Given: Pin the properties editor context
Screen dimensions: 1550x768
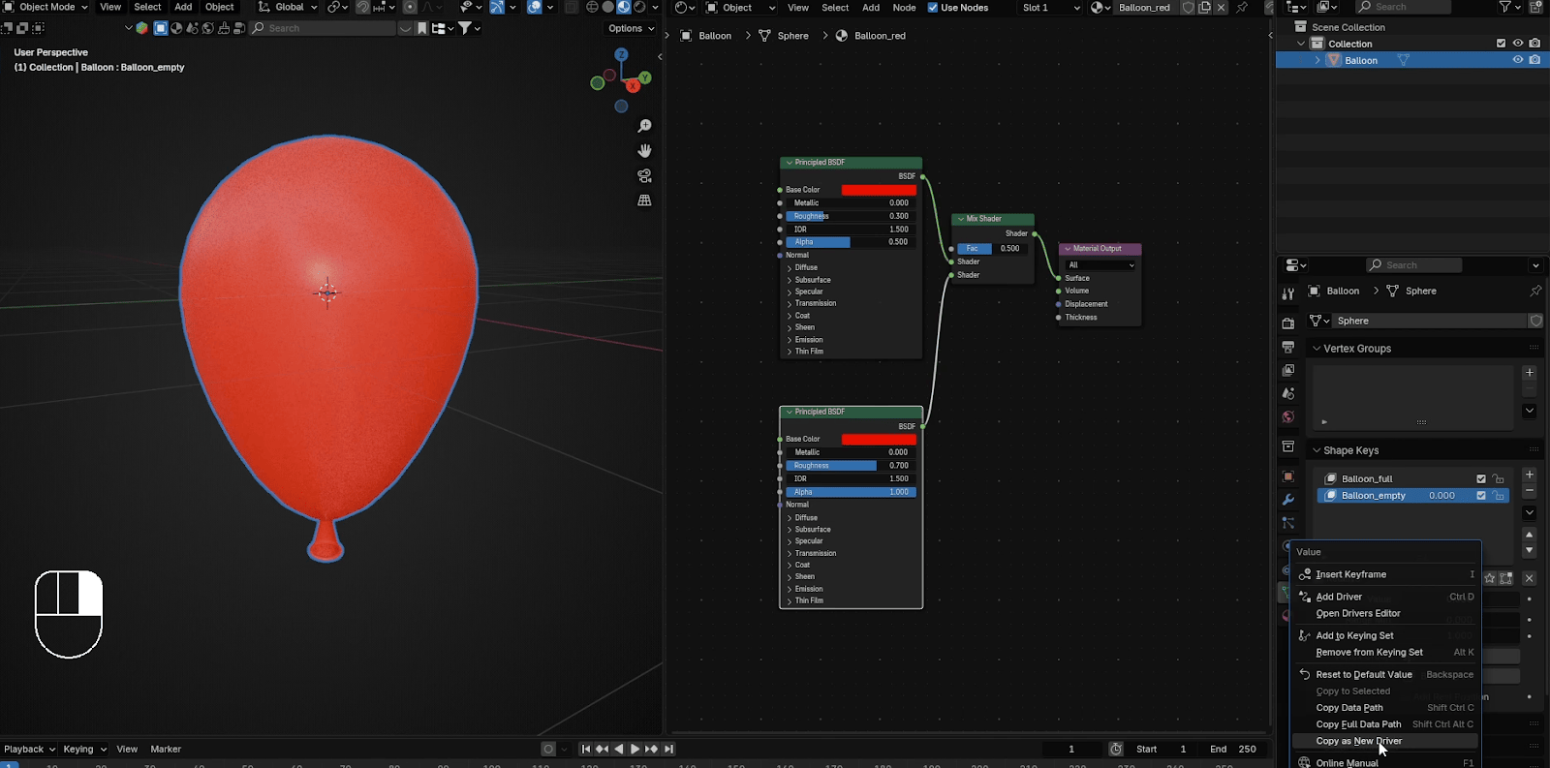Looking at the screenshot, I should pyautogui.click(x=1535, y=291).
